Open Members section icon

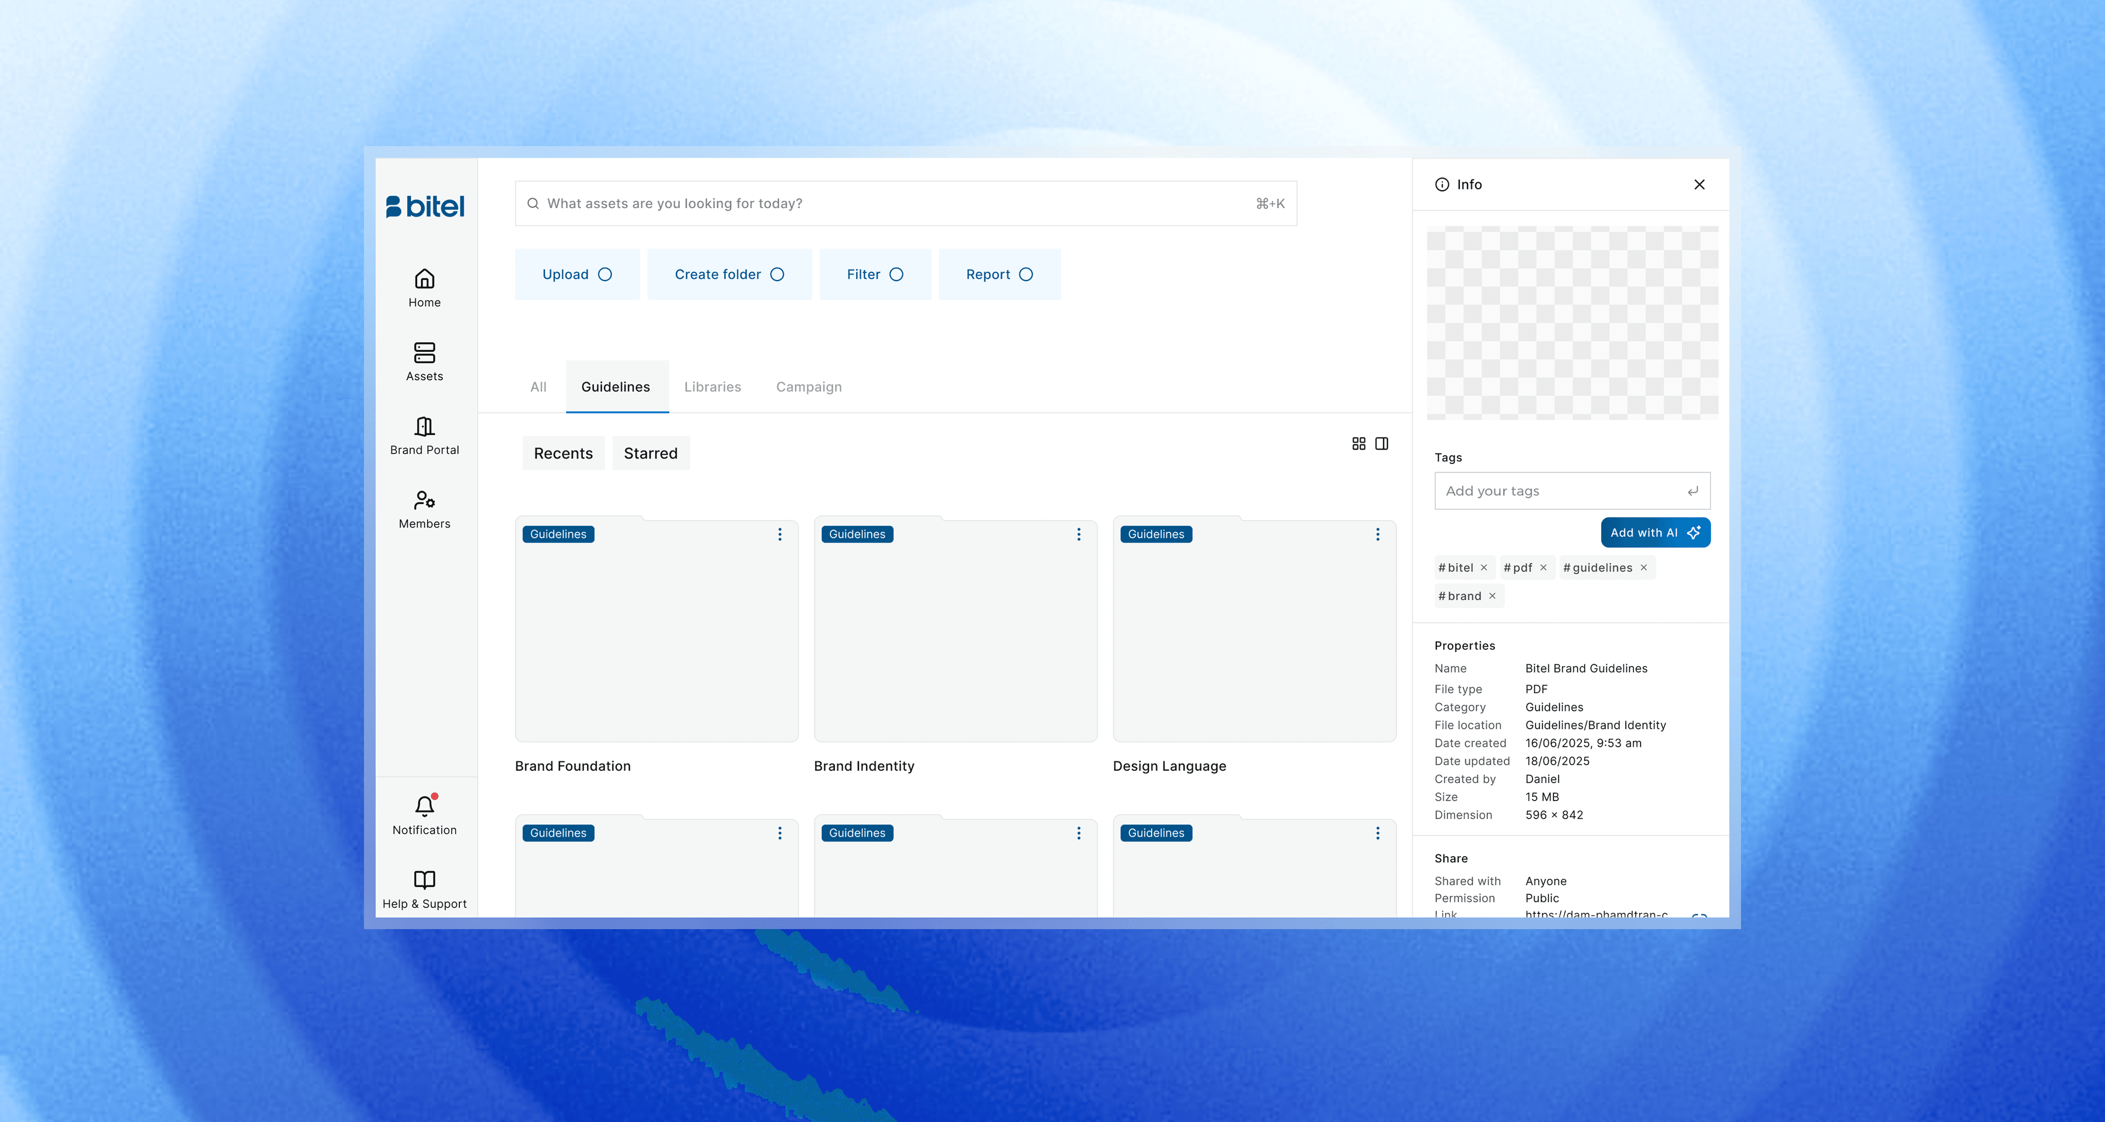coord(424,500)
